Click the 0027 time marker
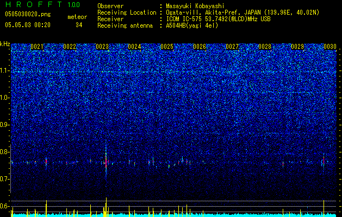This screenshot has width=342, height=217. coord(232,47)
